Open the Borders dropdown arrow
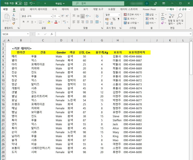Viewport: 193px width, 160px height. [44, 22]
